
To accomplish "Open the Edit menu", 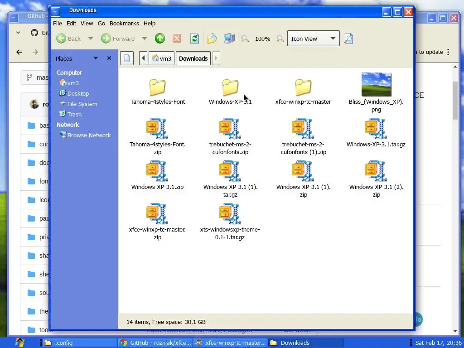I will click(x=71, y=24).
